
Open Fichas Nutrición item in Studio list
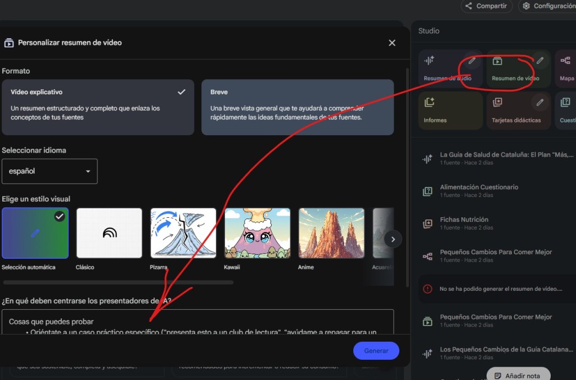click(x=464, y=223)
